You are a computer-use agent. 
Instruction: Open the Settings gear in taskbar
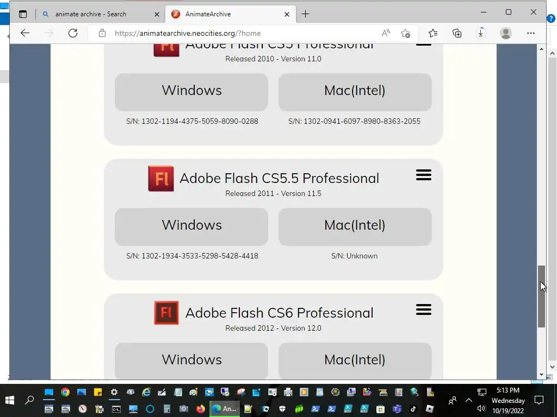[114, 392]
